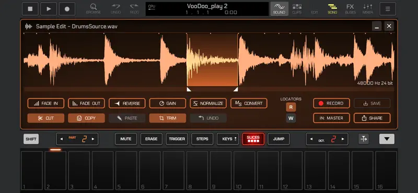Tap pad 5
The image size is (418, 193).
tap(126, 171)
